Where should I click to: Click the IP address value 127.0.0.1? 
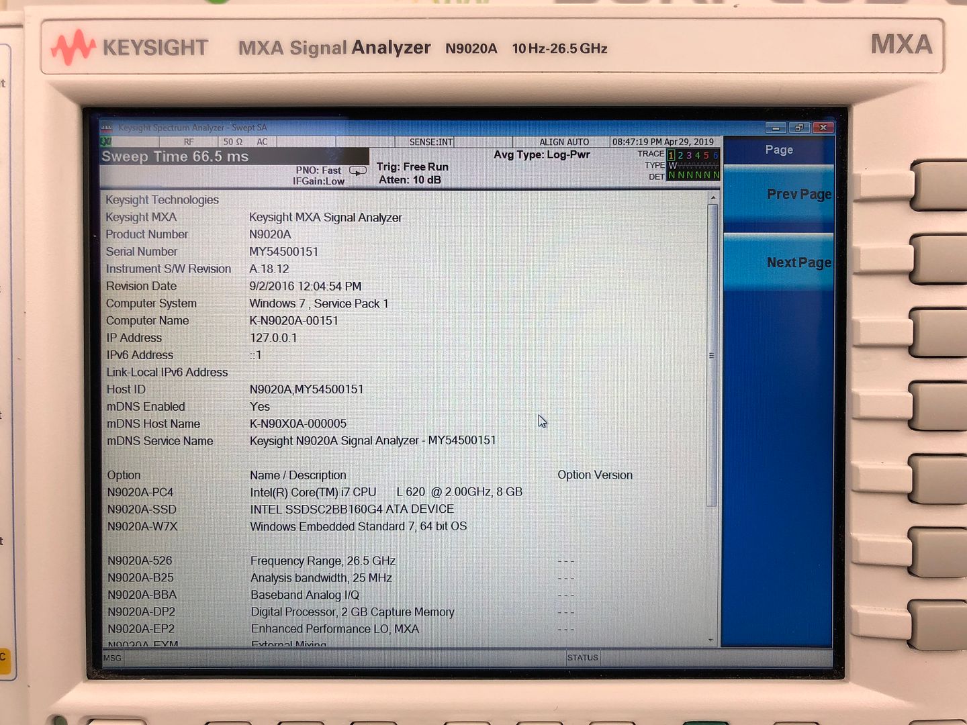coord(273,338)
